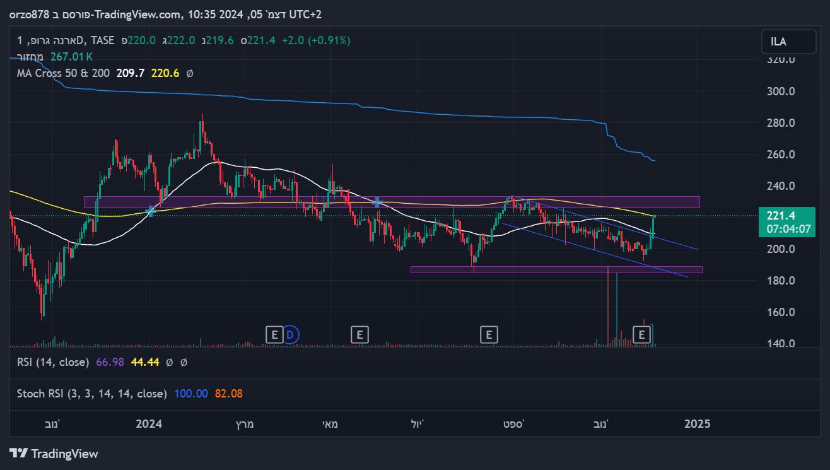Click the price change +2.0 (+0.91%)

(316, 40)
